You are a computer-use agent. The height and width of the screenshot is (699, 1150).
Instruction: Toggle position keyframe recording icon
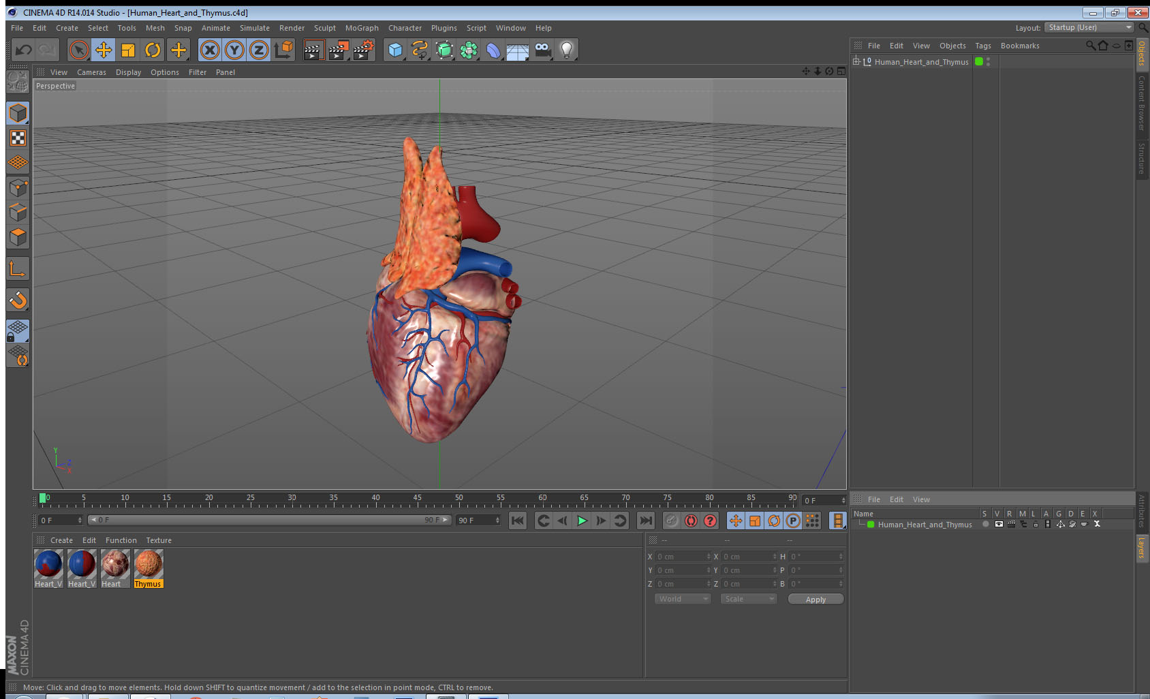(736, 521)
